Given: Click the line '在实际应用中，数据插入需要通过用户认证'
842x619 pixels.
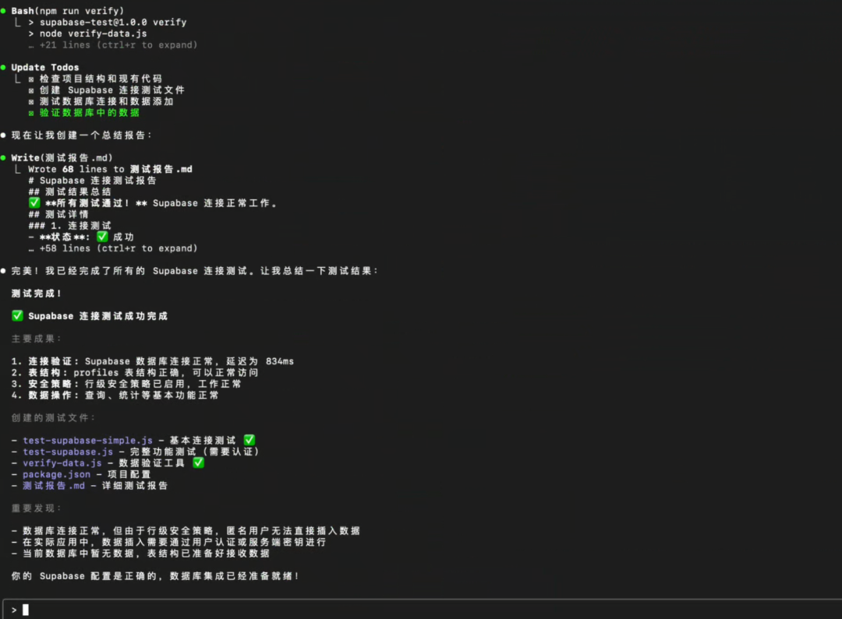Looking at the screenshot, I should (168, 542).
